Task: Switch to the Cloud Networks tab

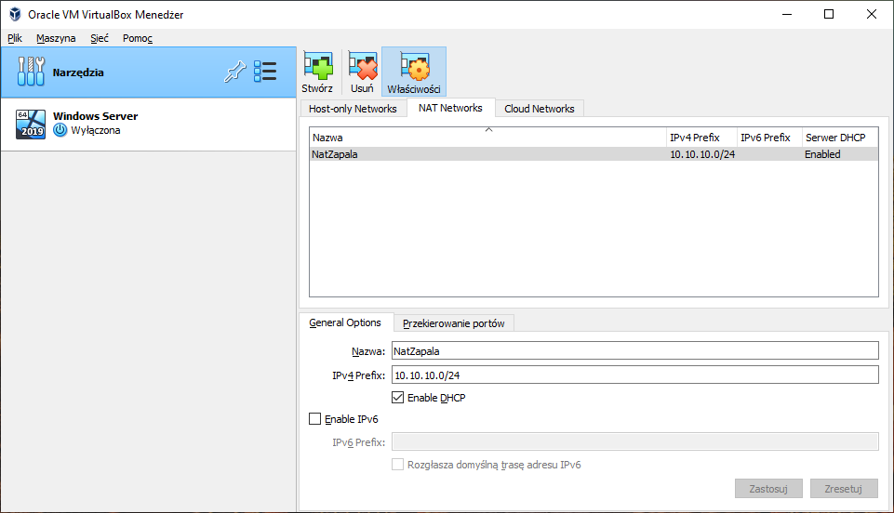Action: (x=540, y=109)
